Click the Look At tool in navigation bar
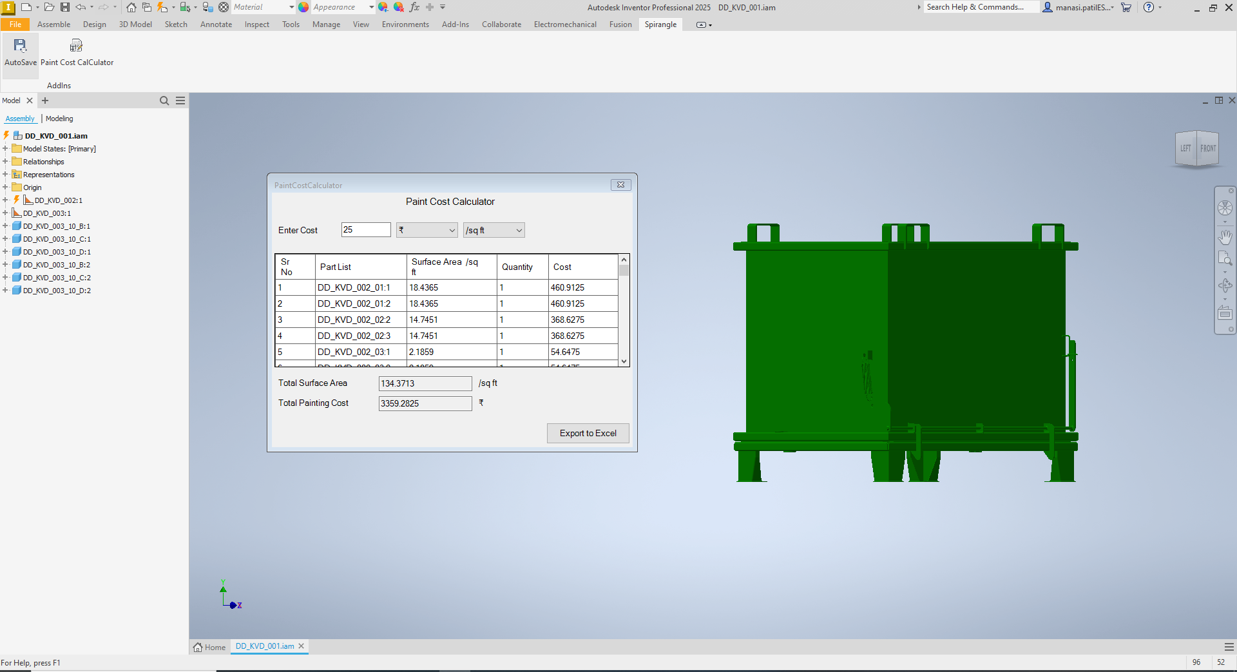This screenshot has width=1237, height=672. [1225, 313]
